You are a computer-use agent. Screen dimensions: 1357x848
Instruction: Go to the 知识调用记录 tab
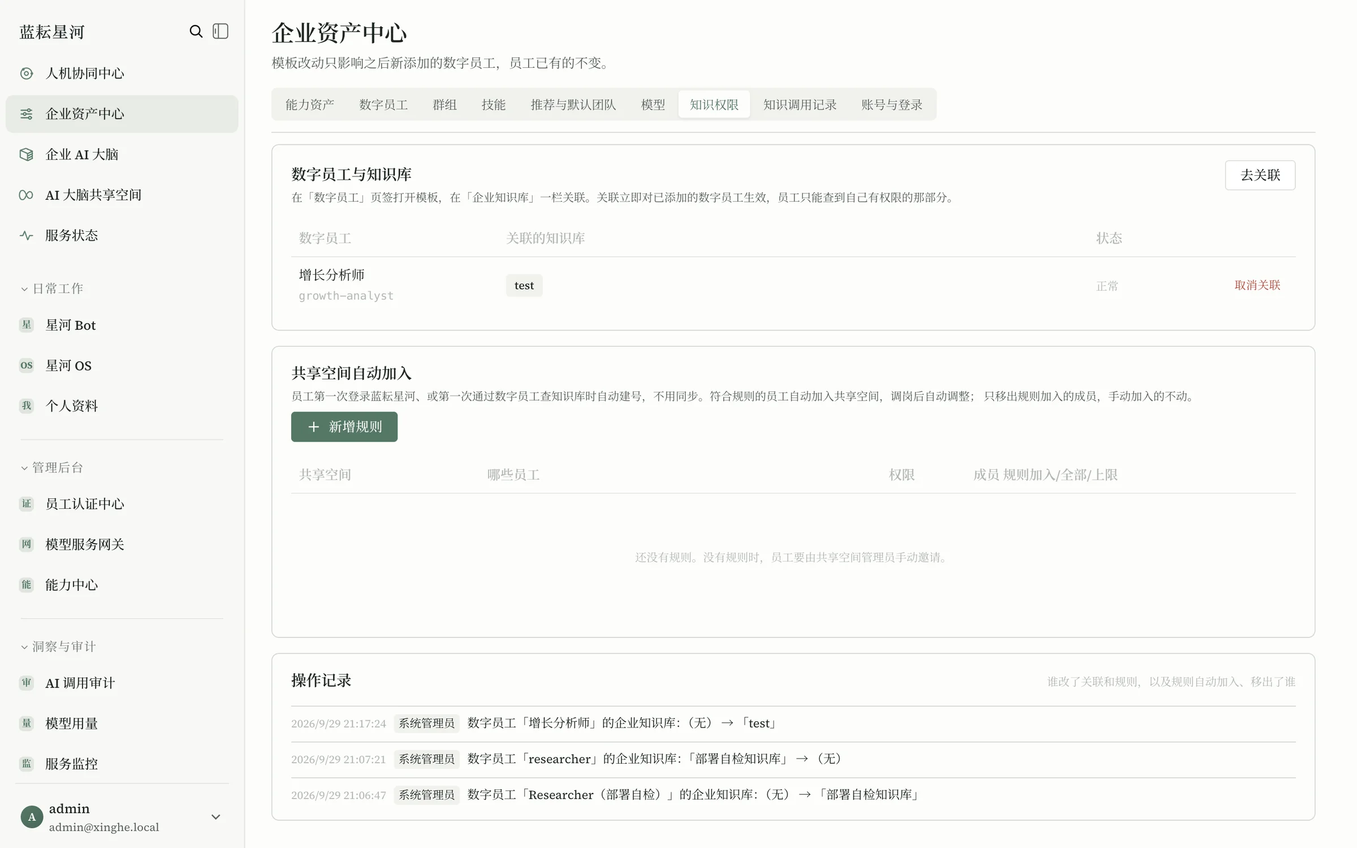(800, 105)
